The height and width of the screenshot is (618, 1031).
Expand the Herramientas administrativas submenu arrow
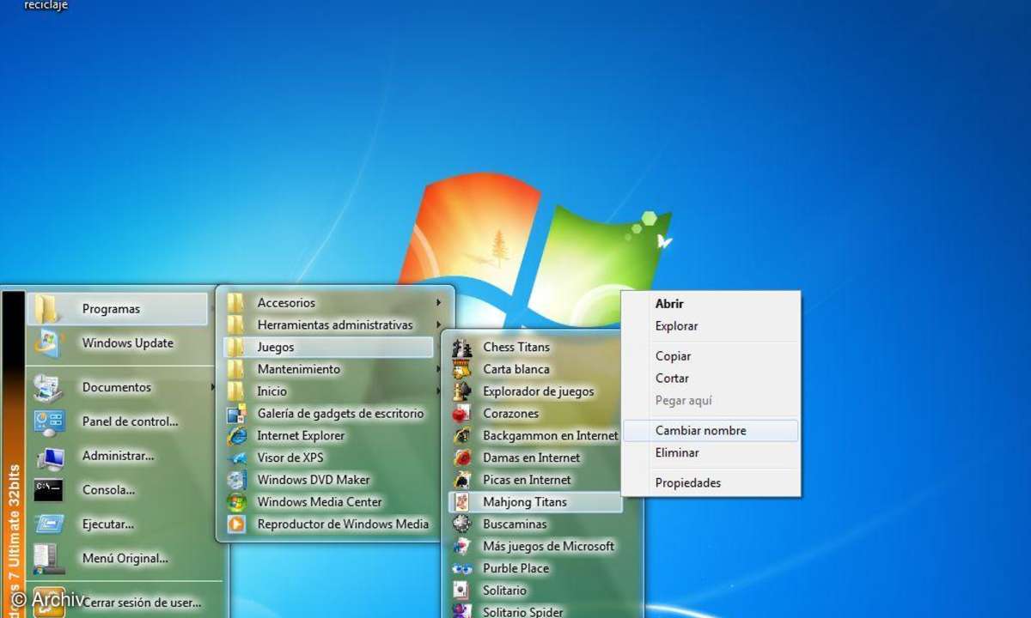point(439,325)
